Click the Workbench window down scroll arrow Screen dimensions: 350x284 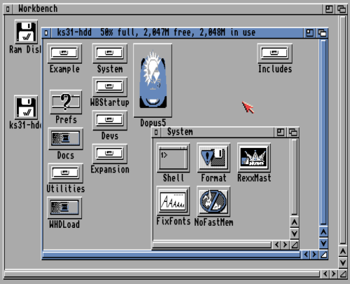pyautogui.click(x=343, y=263)
